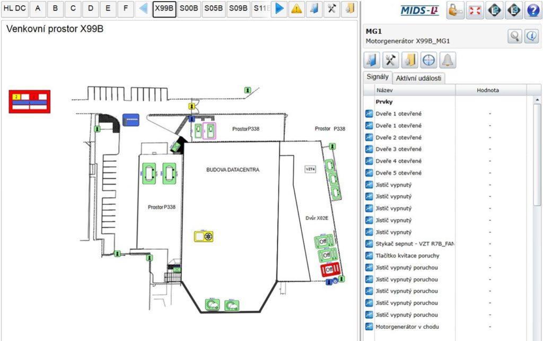Screen dimensions: 543x341
Task: Open MG1 info speech bubble icon
Action: (531, 36)
